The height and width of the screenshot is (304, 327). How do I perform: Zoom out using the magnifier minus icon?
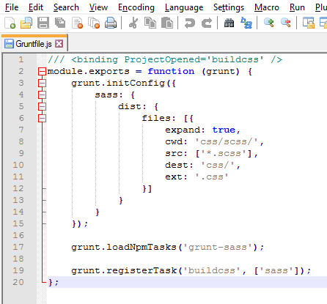point(286,23)
